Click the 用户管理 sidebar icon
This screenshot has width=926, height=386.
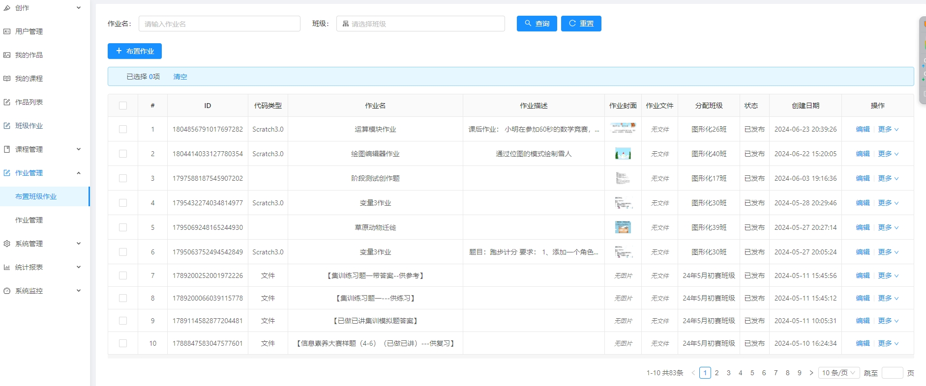click(x=7, y=31)
